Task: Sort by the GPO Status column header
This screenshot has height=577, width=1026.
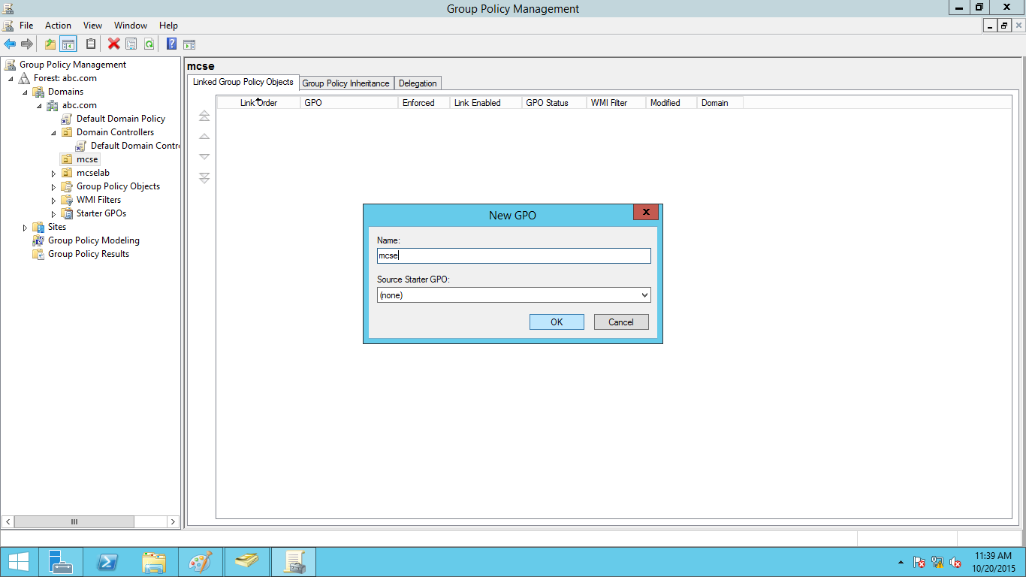Action: click(554, 103)
